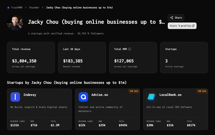This screenshot has height=135, width=215.
Task: Click the TrustMRR star logo icon
Action: (8, 8)
